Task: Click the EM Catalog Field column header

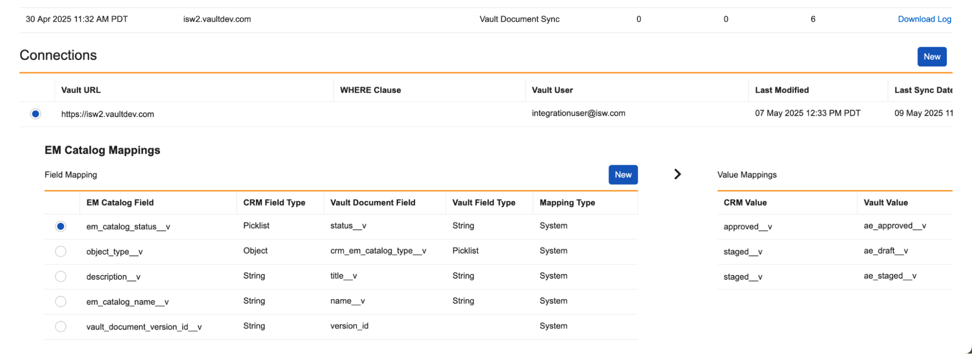Action: (120, 202)
